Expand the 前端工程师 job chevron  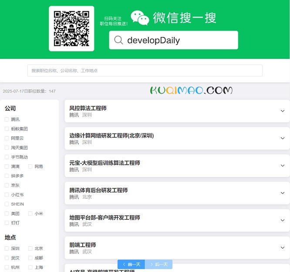[x=283, y=248]
